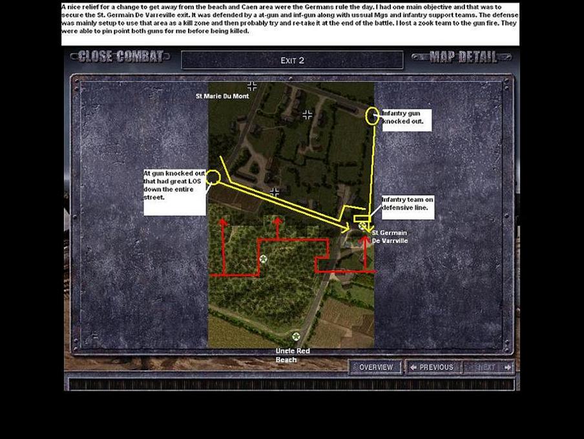This screenshot has height=439, width=584.
Task: Click the German cross marker above St Marie Du Mont
Action: [252, 86]
